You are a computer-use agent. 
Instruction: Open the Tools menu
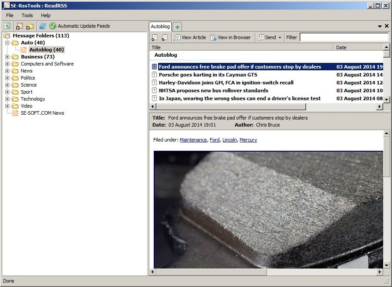pos(27,15)
